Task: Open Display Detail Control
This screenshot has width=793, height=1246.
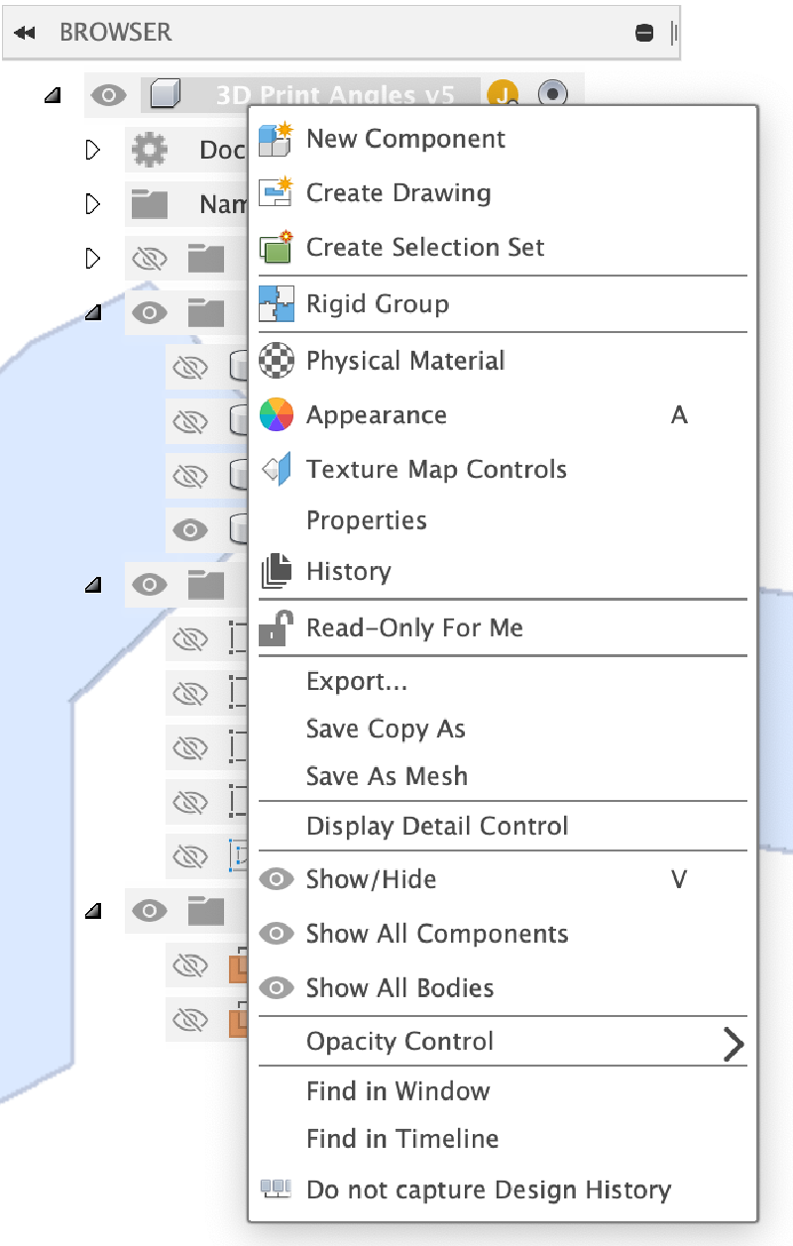Action: point(437,826)
